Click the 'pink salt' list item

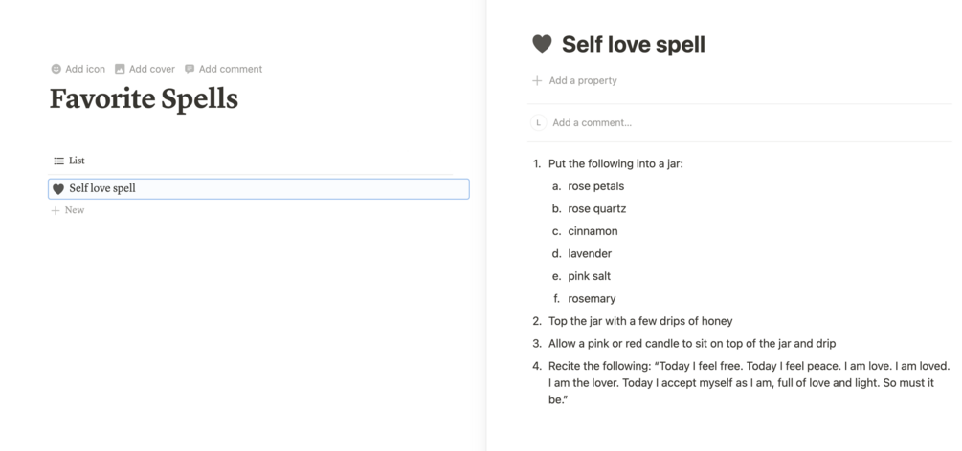point(589,276)
